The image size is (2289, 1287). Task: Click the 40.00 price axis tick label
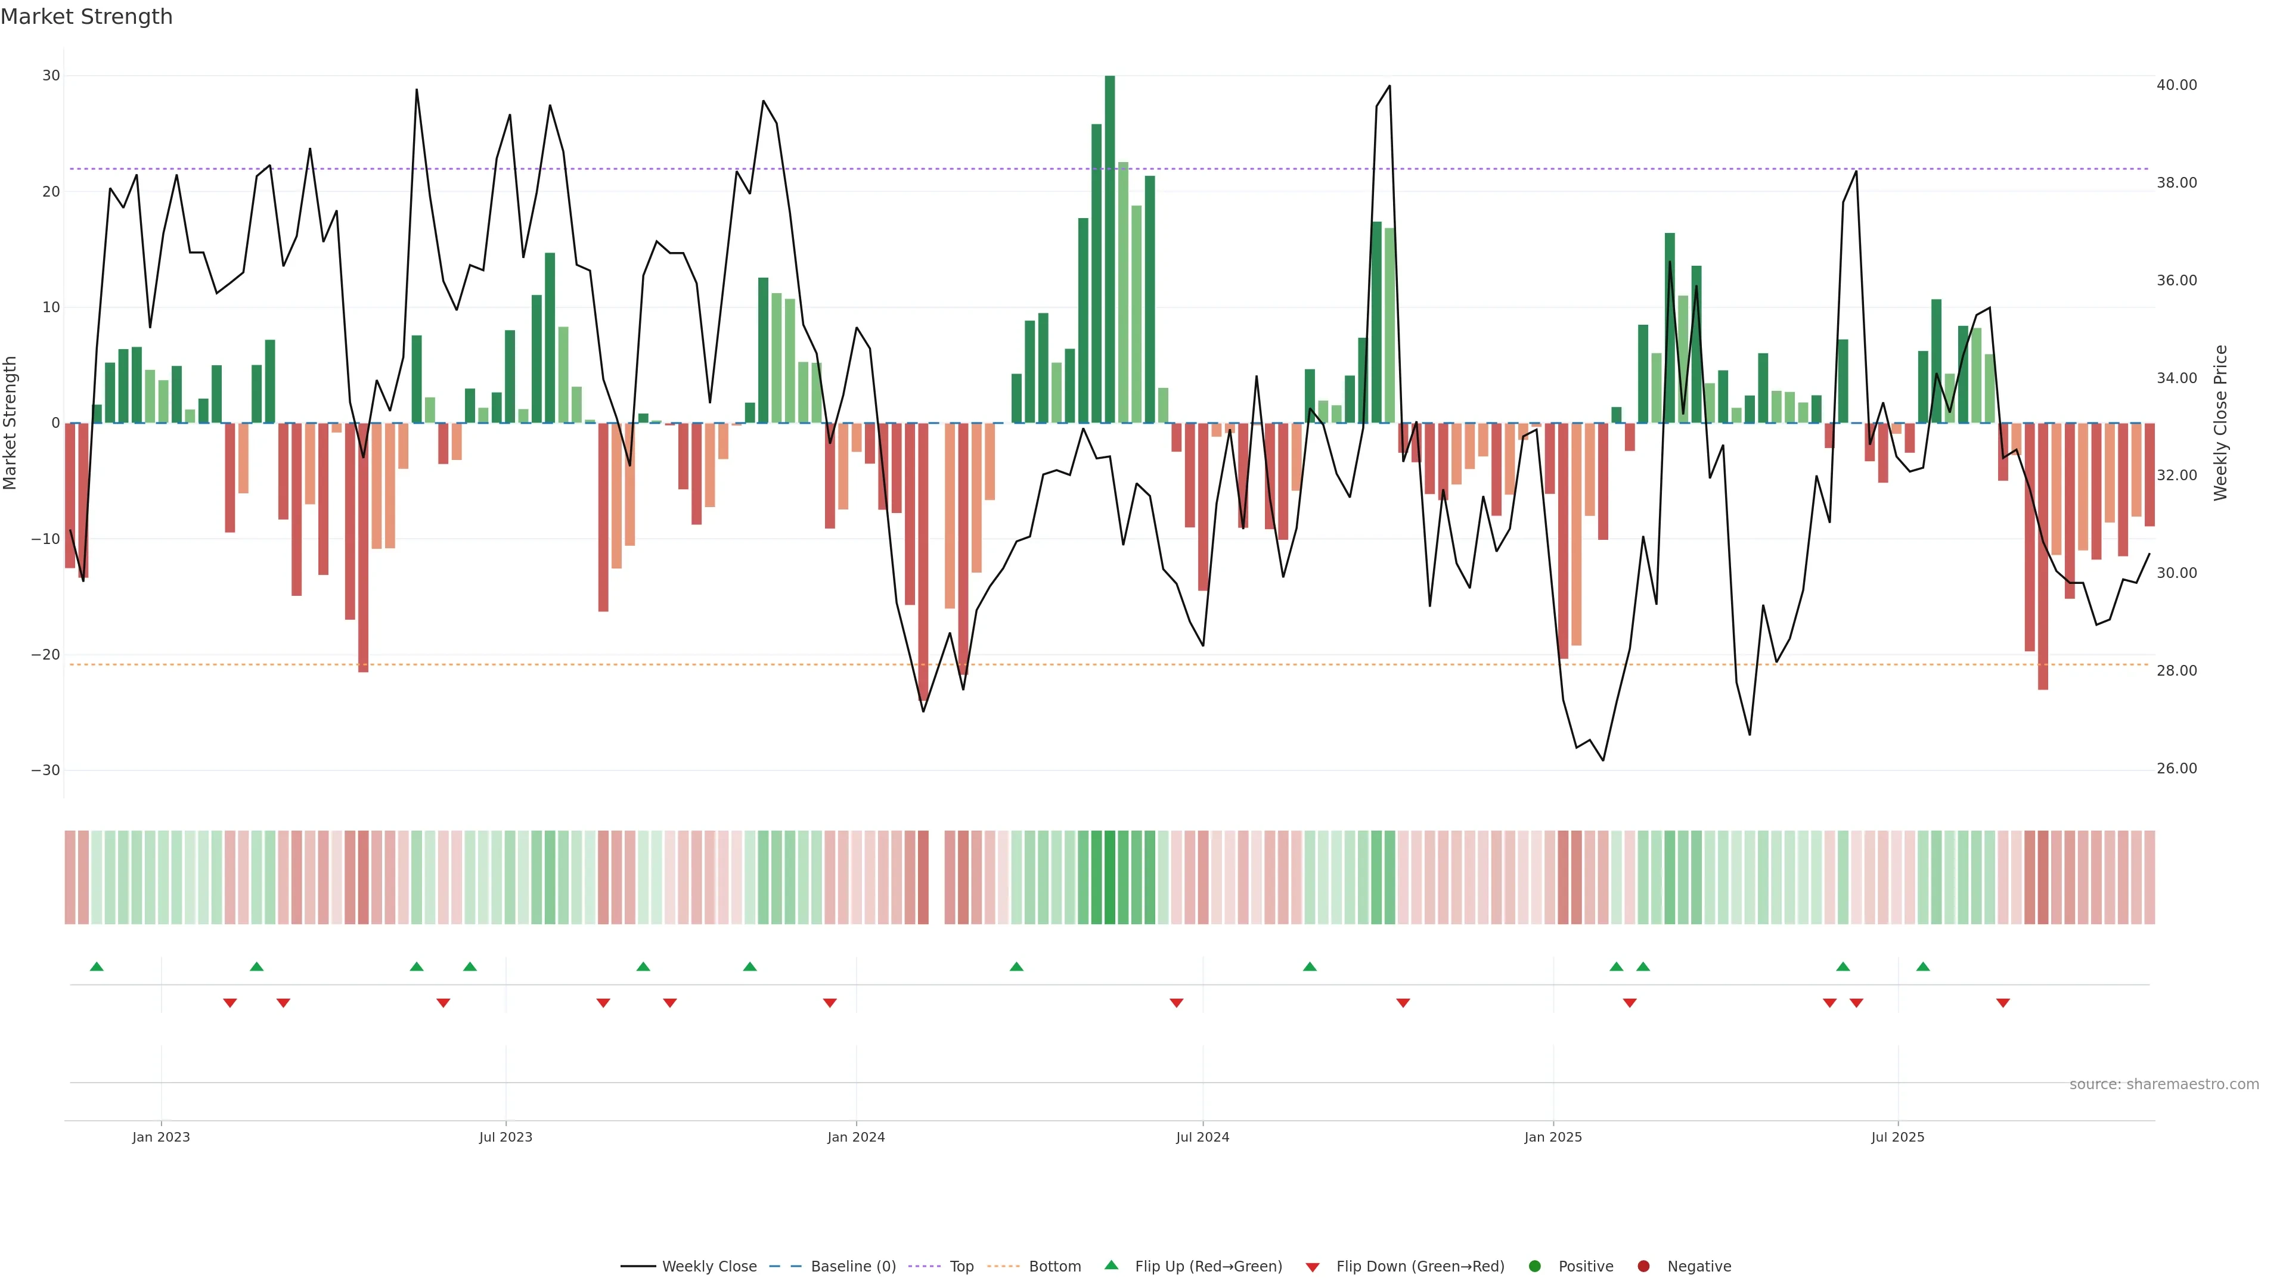[x=2176, y=85]
